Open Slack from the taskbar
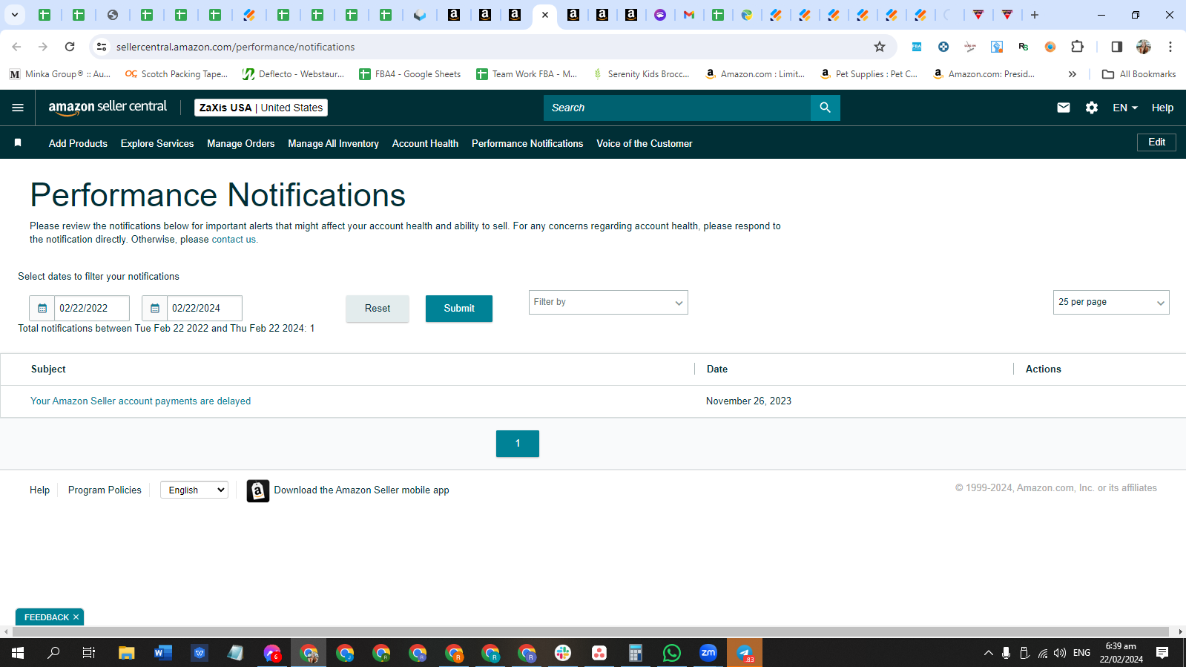1186x667 pixels. click(x=563, y=653)
